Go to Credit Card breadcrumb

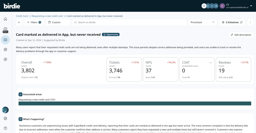coord(22,16)
